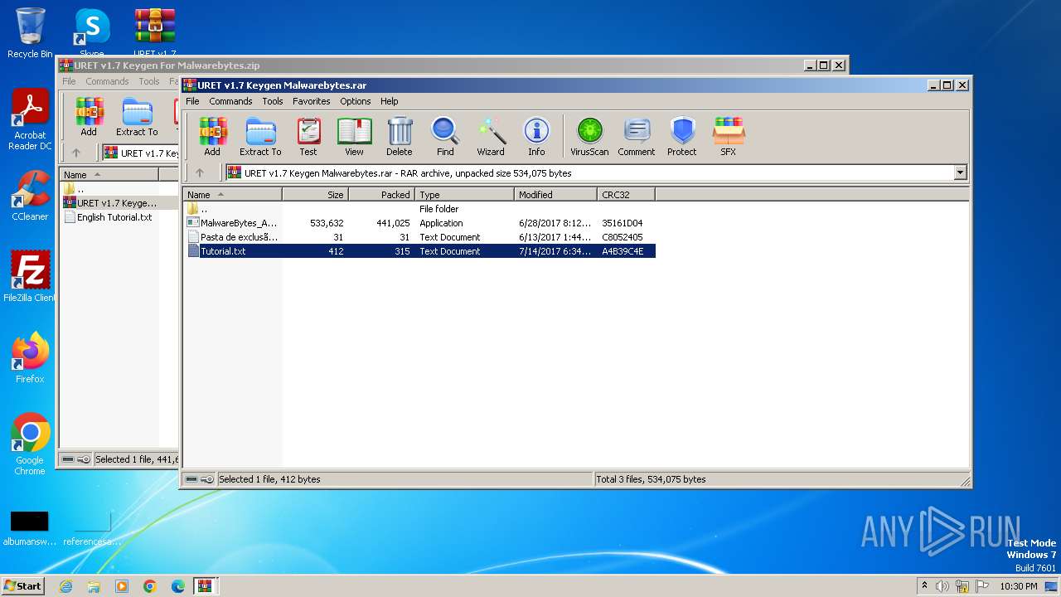Click the SFX toolbar icon
The height and width of the screenshot is (597, 1061).
click(728, 137)
